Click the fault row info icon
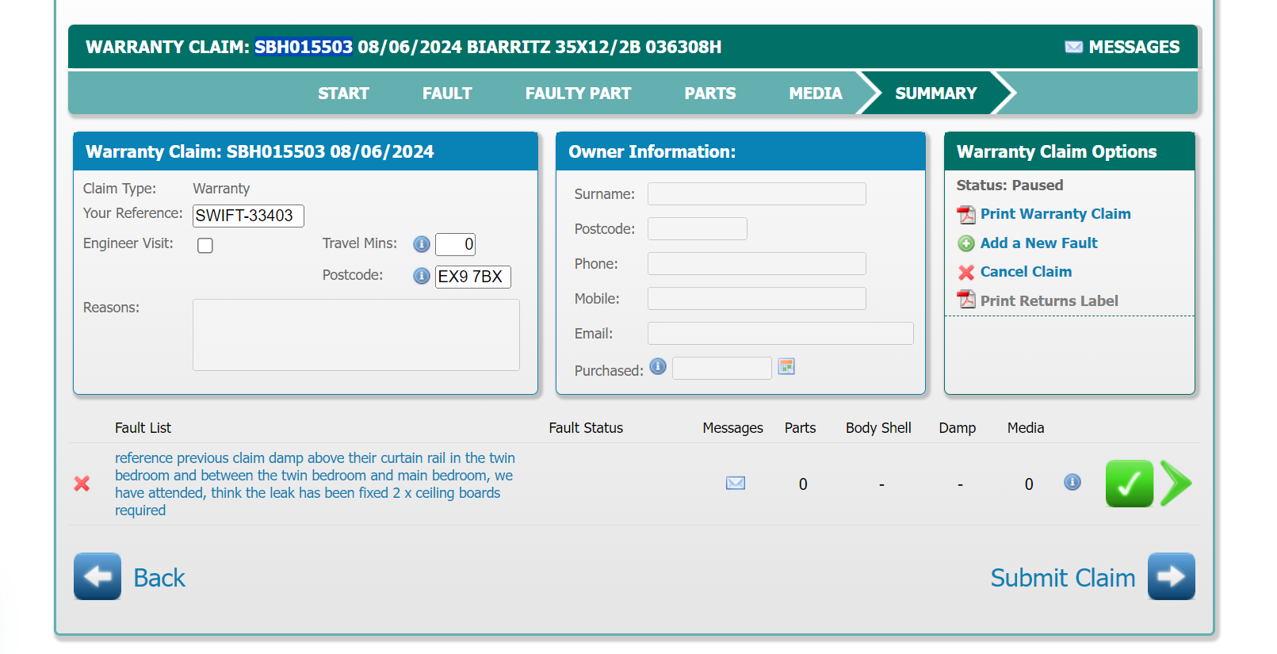The width and height of the screenshot is (1277, 654). point(1072,482)
